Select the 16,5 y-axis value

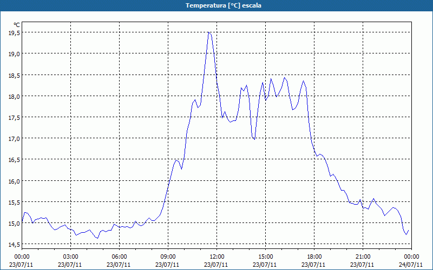[15, 160]
